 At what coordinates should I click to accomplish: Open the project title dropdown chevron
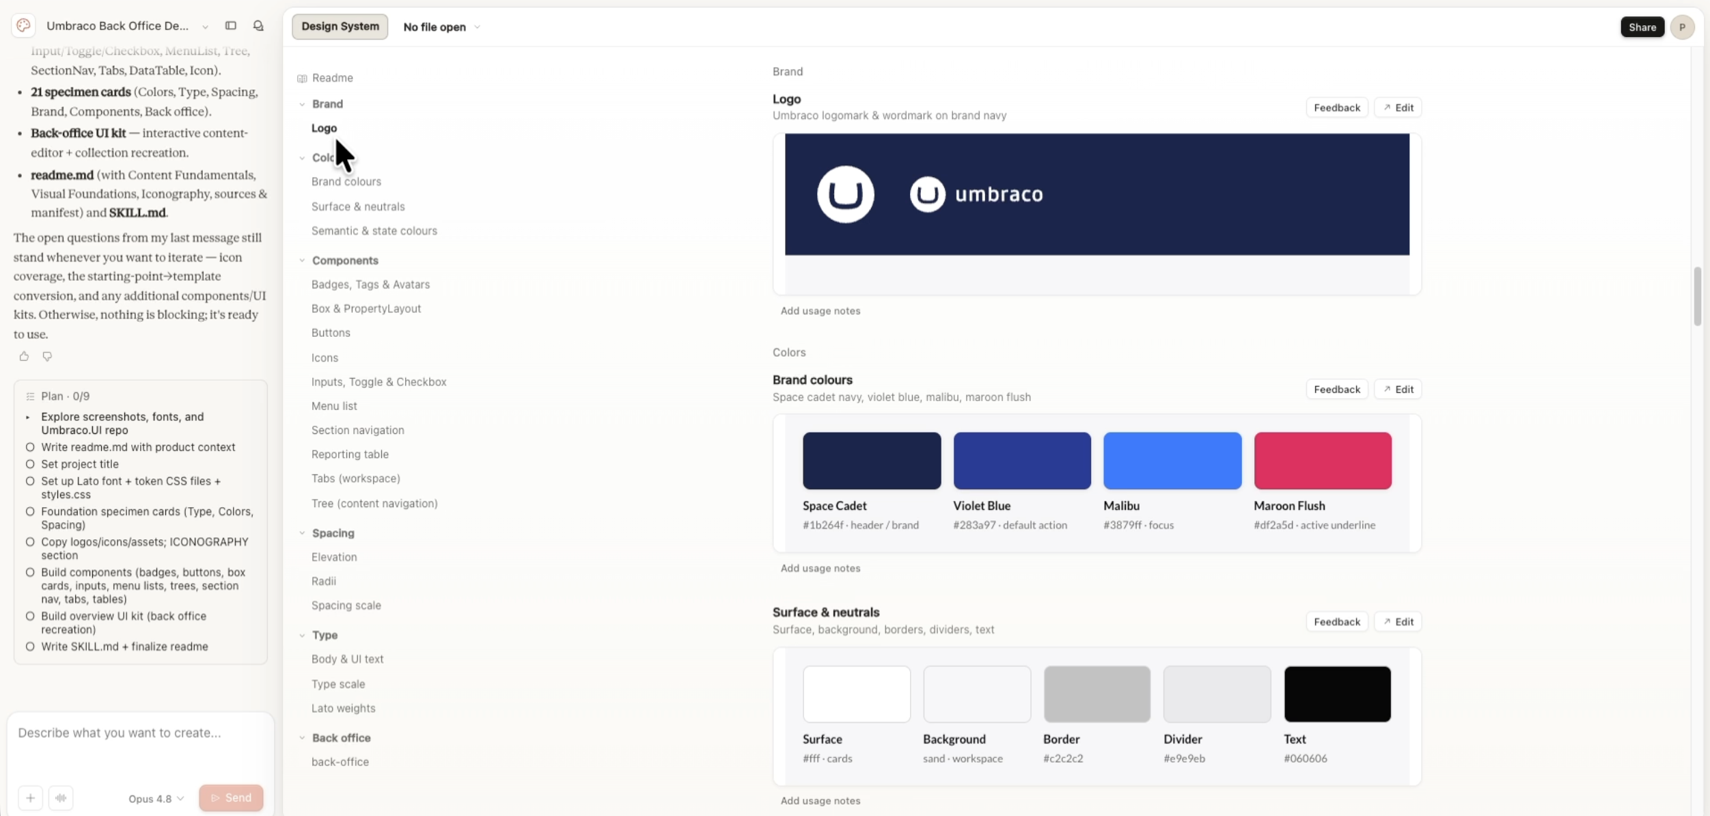(205, 27)
